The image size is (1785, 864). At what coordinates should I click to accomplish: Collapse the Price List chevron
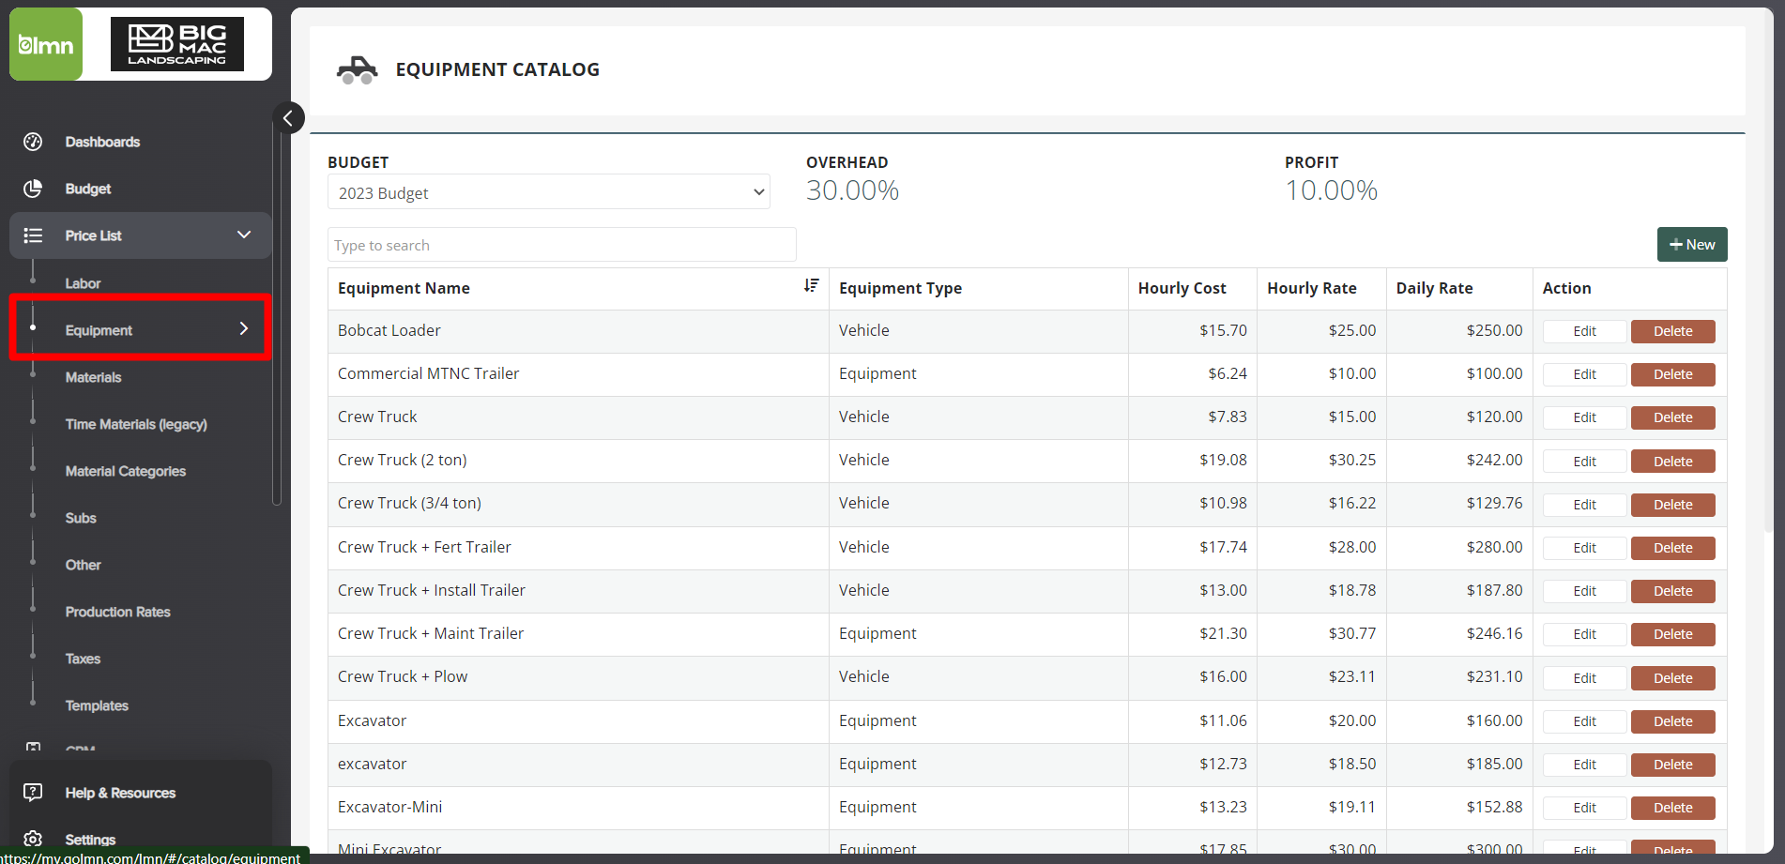[x=244, y=235]
